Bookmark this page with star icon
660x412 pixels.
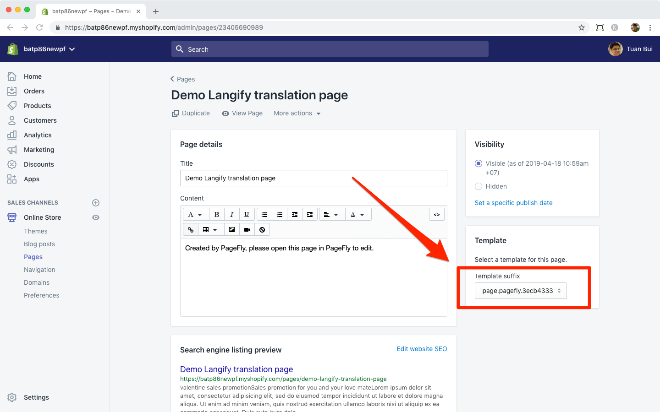[x=582, y=27]
